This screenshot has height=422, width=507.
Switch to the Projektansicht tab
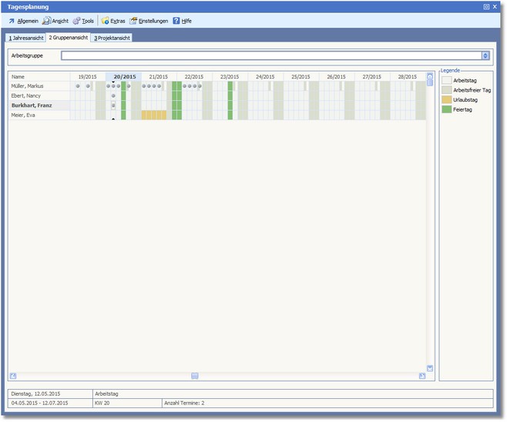[112, 38]
